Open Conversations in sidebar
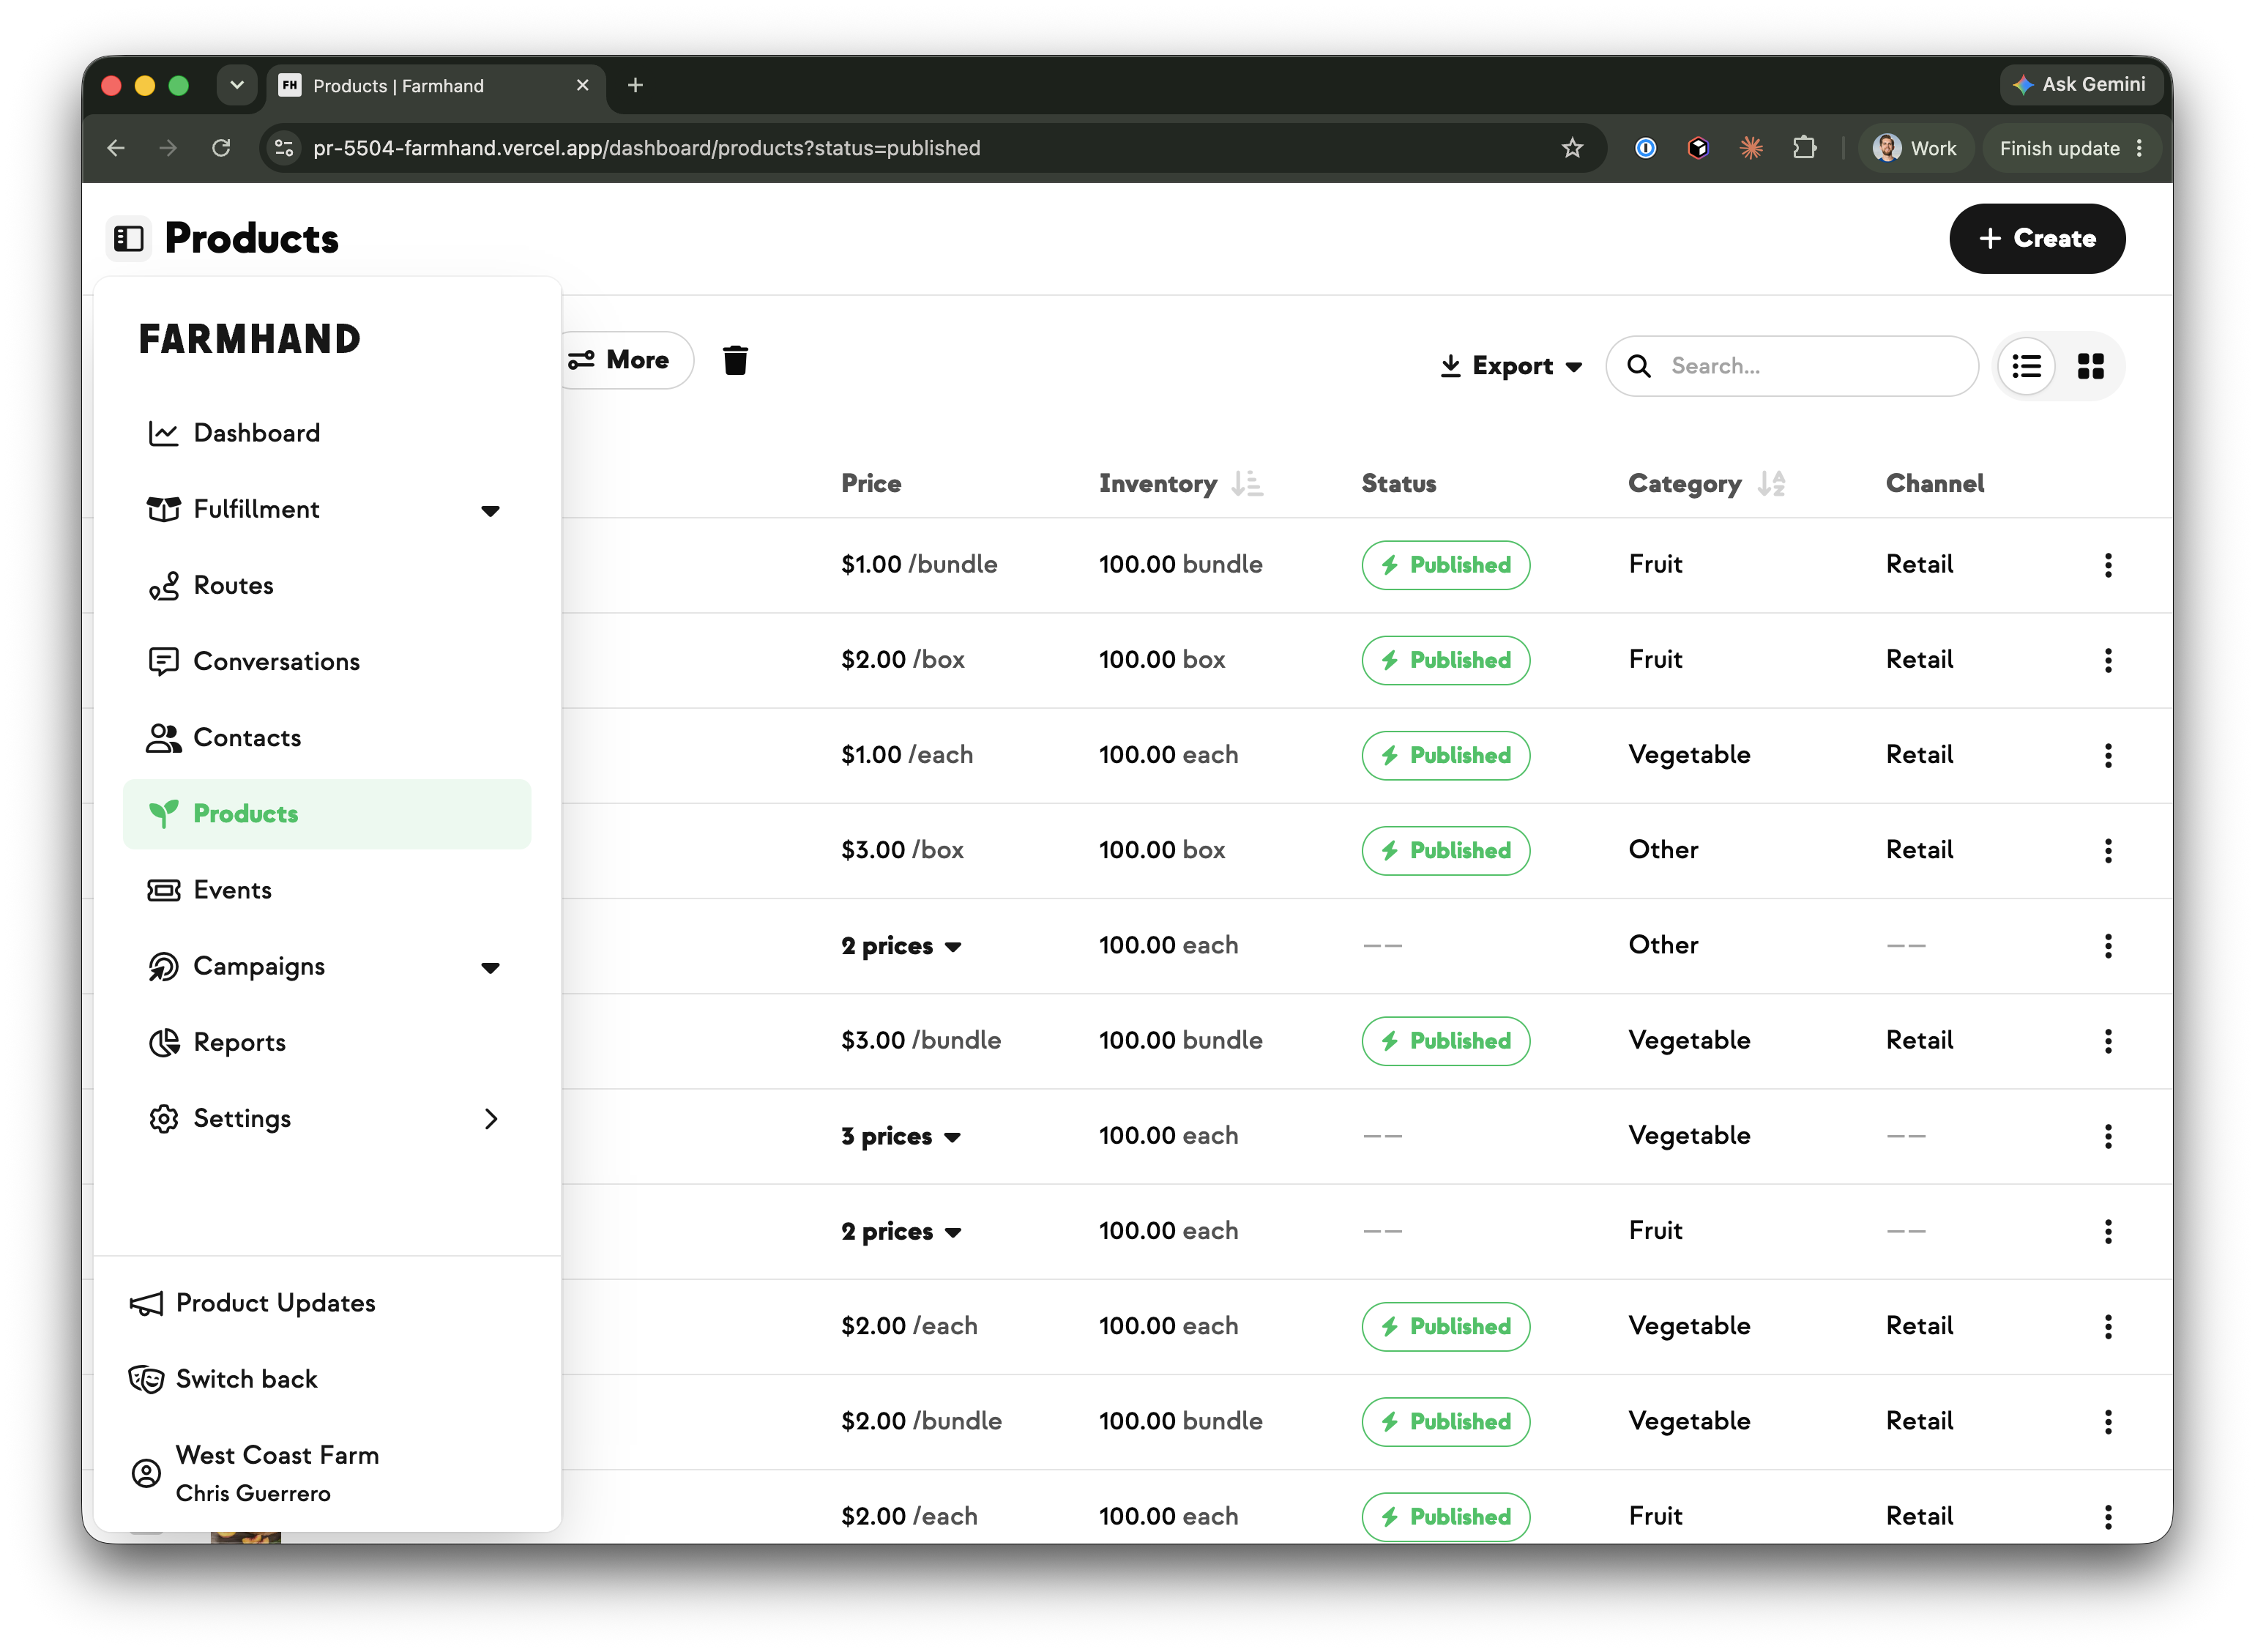The height and width of the screenshot is (1652, 2255). [326, 661]
